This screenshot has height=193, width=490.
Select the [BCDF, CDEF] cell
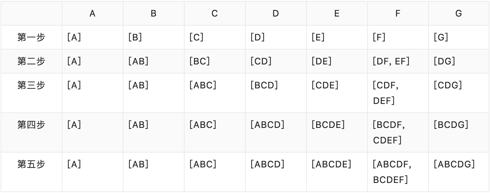pos(389,132)
